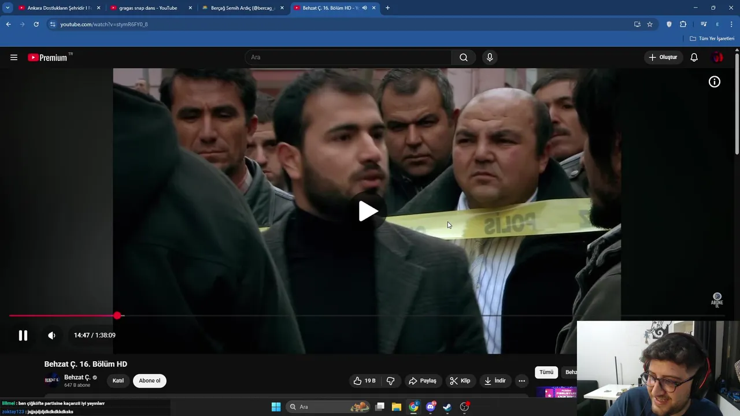Mute the video volume speaker

pyautogui.click(x=51, y=335)
